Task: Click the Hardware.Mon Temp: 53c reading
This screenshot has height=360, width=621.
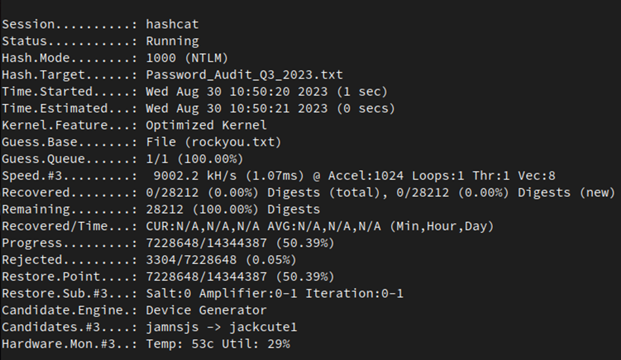Action: [x=180, y=344]
